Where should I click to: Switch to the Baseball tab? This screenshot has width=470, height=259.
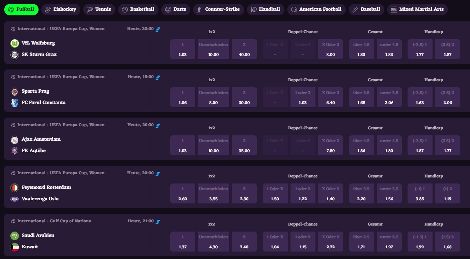coord(367,9)
